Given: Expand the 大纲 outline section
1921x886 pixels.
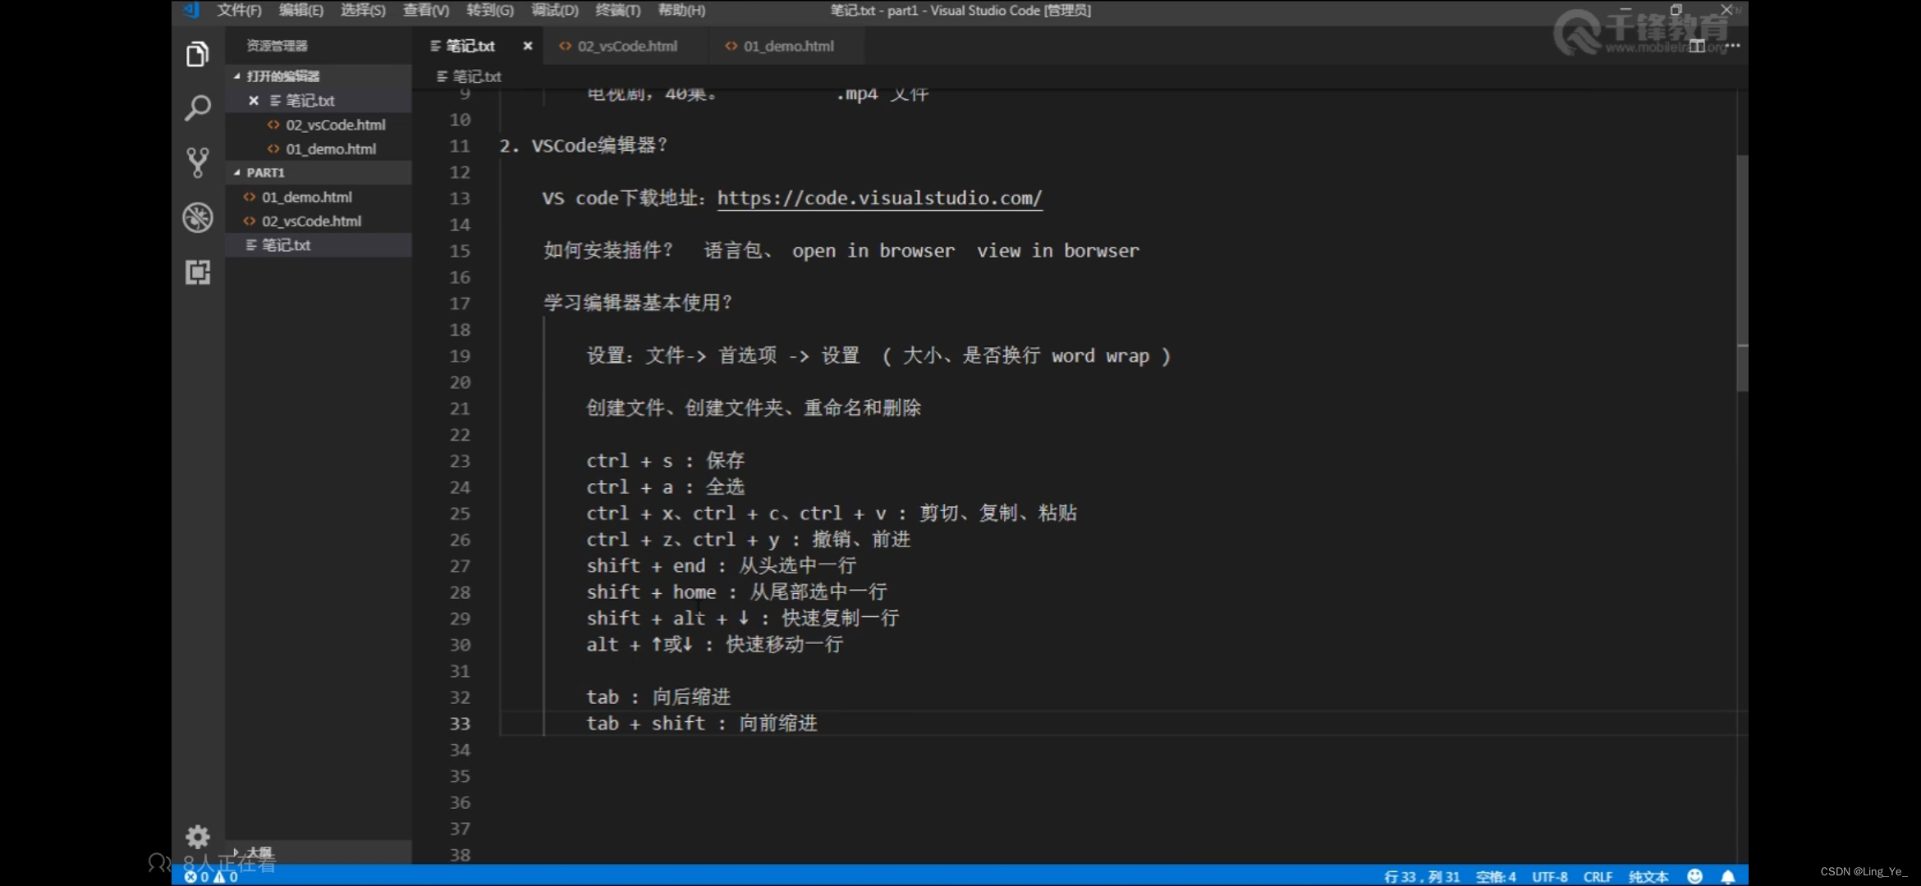Looking at the screenshot, I should (259, 852).
